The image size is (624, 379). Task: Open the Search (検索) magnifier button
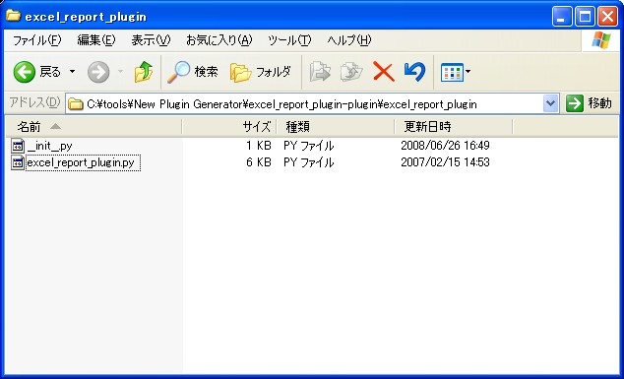coord(193,72)
